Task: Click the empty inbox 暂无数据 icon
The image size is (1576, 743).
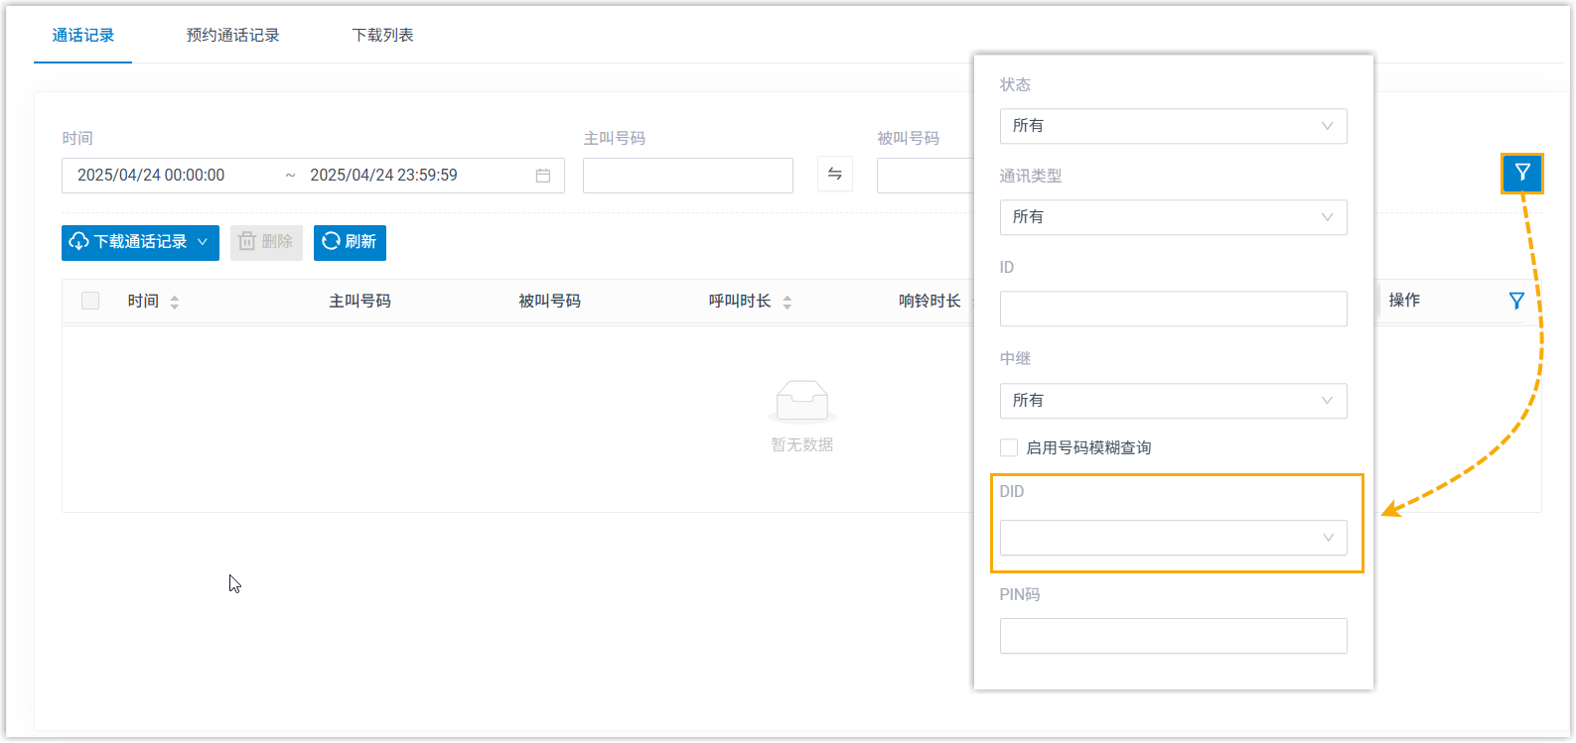Action: click(x=801, y=402)
